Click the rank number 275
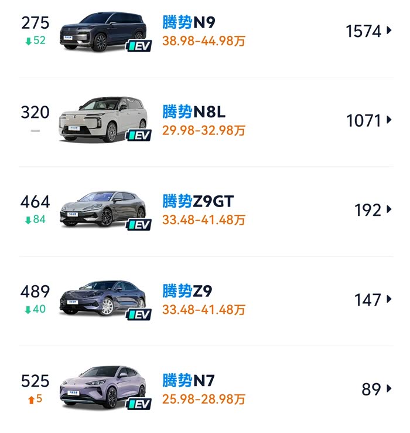This screenshot has width=410, height=433. 35,23
